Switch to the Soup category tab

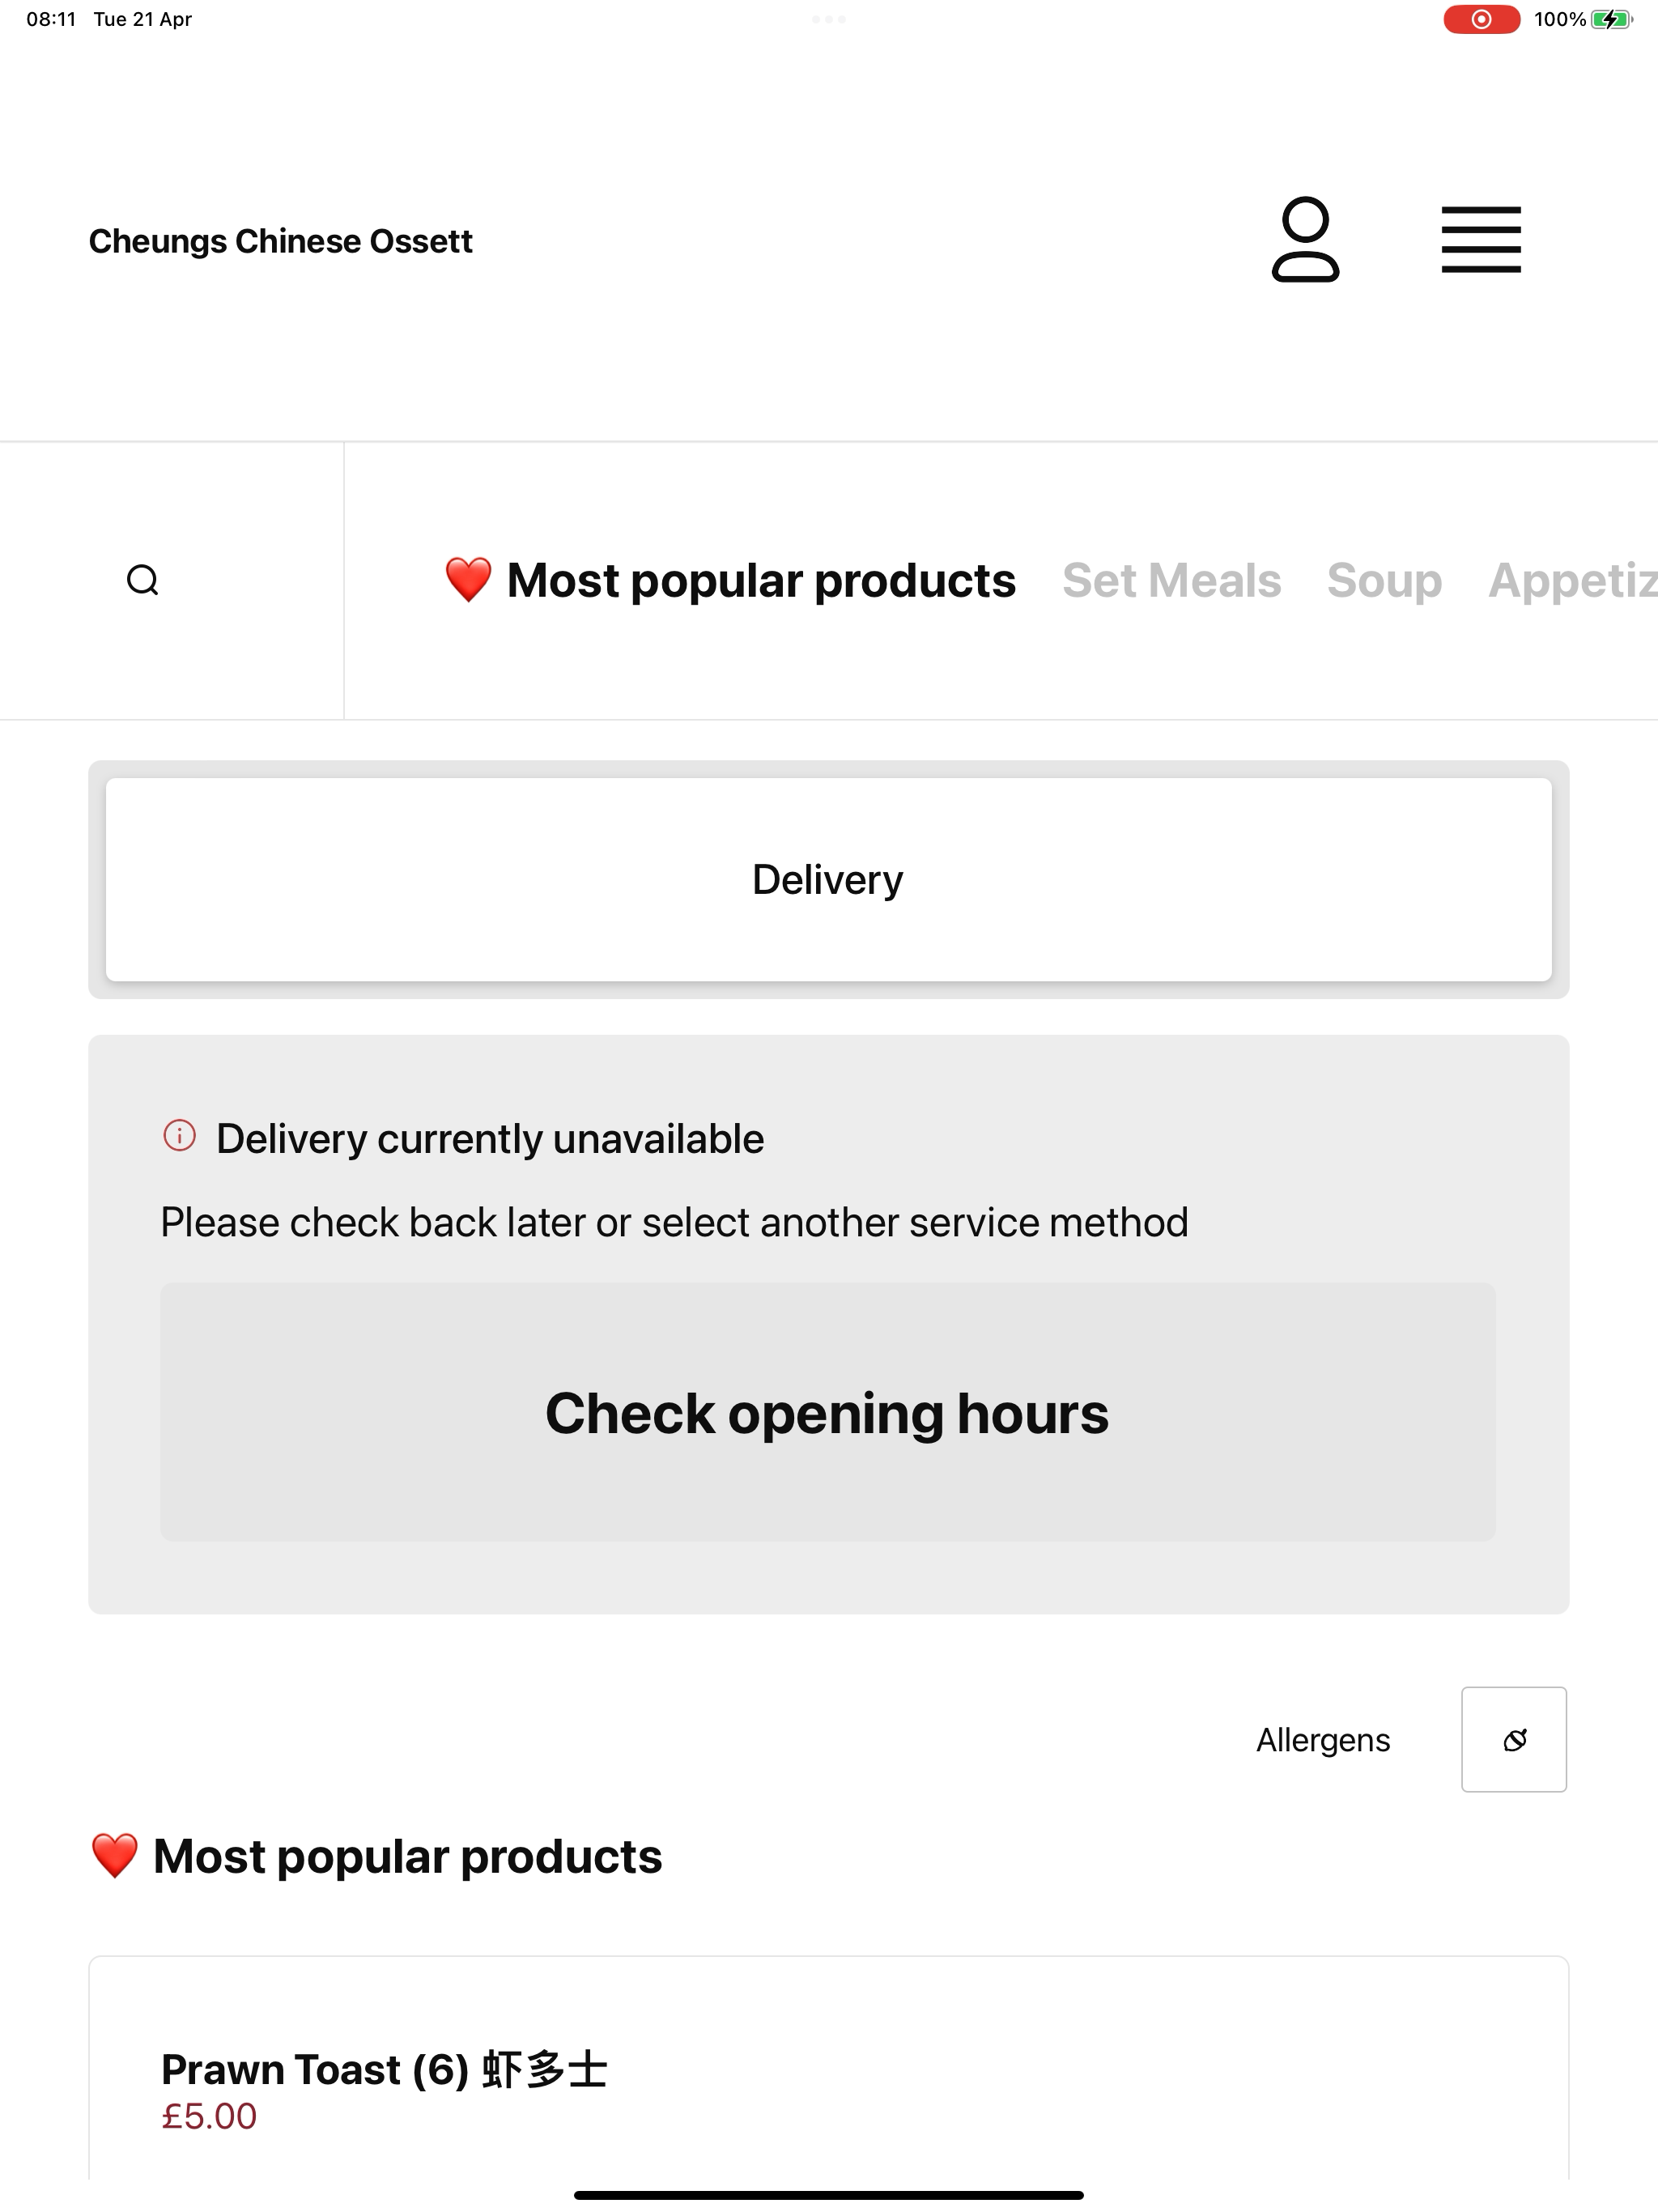[x=1384, y=580]
